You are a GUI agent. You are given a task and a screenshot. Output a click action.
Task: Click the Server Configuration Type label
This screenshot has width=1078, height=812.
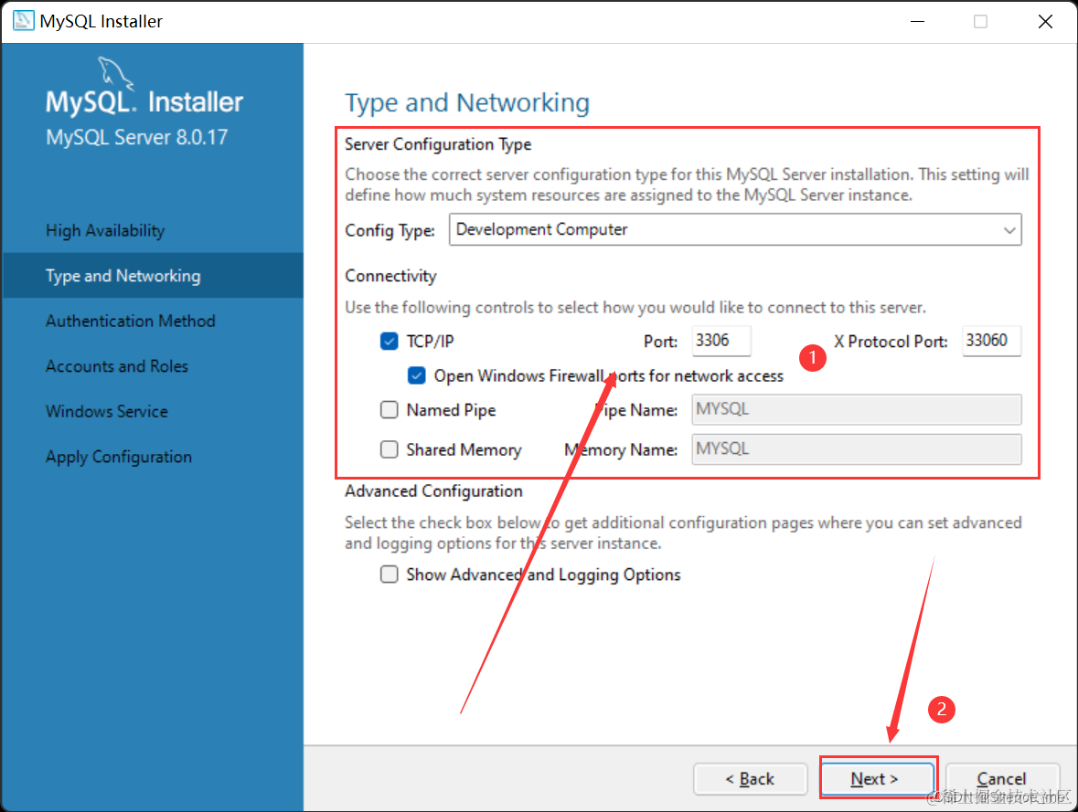pos(438,144)
